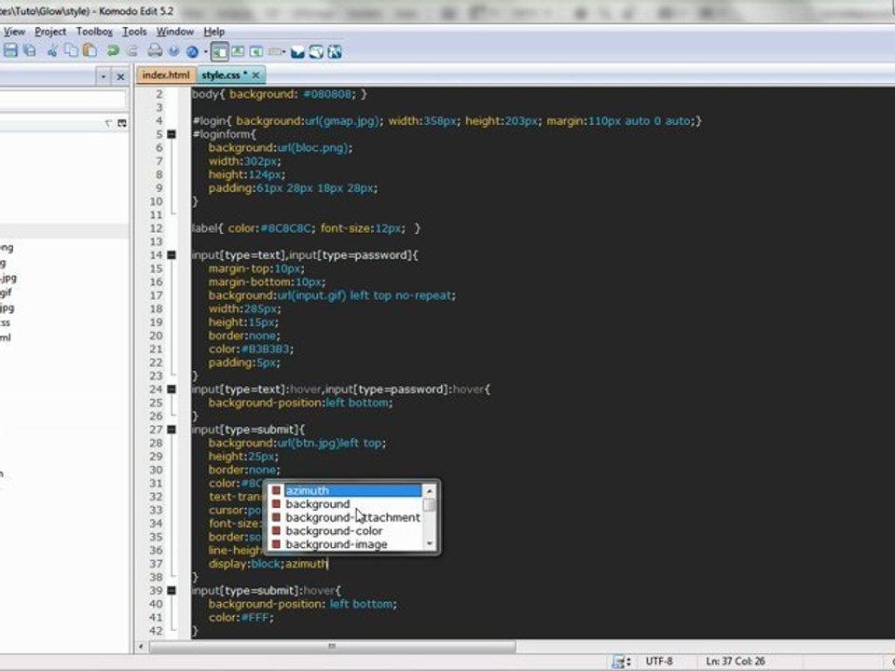Image resolution: width=895 pixels, height=671 pixels.
Task: Switch to the index.html tab
Action: pyautogui.click(x=166, y=75)
